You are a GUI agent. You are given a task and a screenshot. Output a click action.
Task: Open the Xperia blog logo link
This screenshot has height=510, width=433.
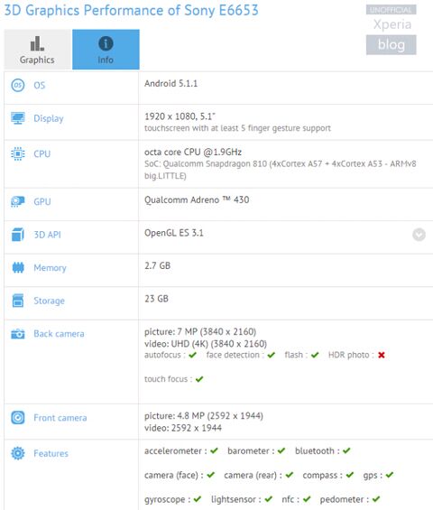pos(392,30)
